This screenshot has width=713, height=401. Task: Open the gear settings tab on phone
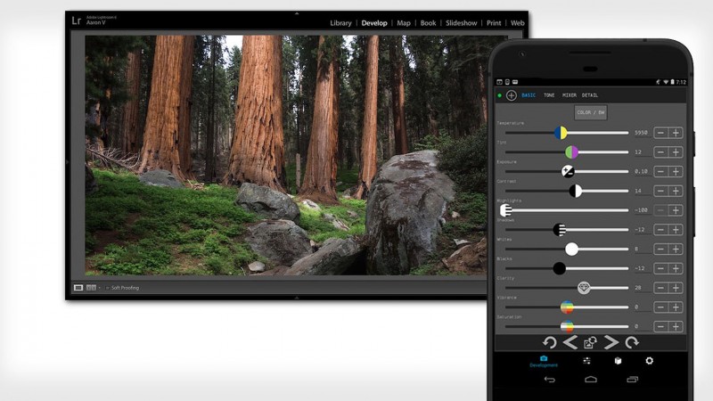(x=650, y=361)
